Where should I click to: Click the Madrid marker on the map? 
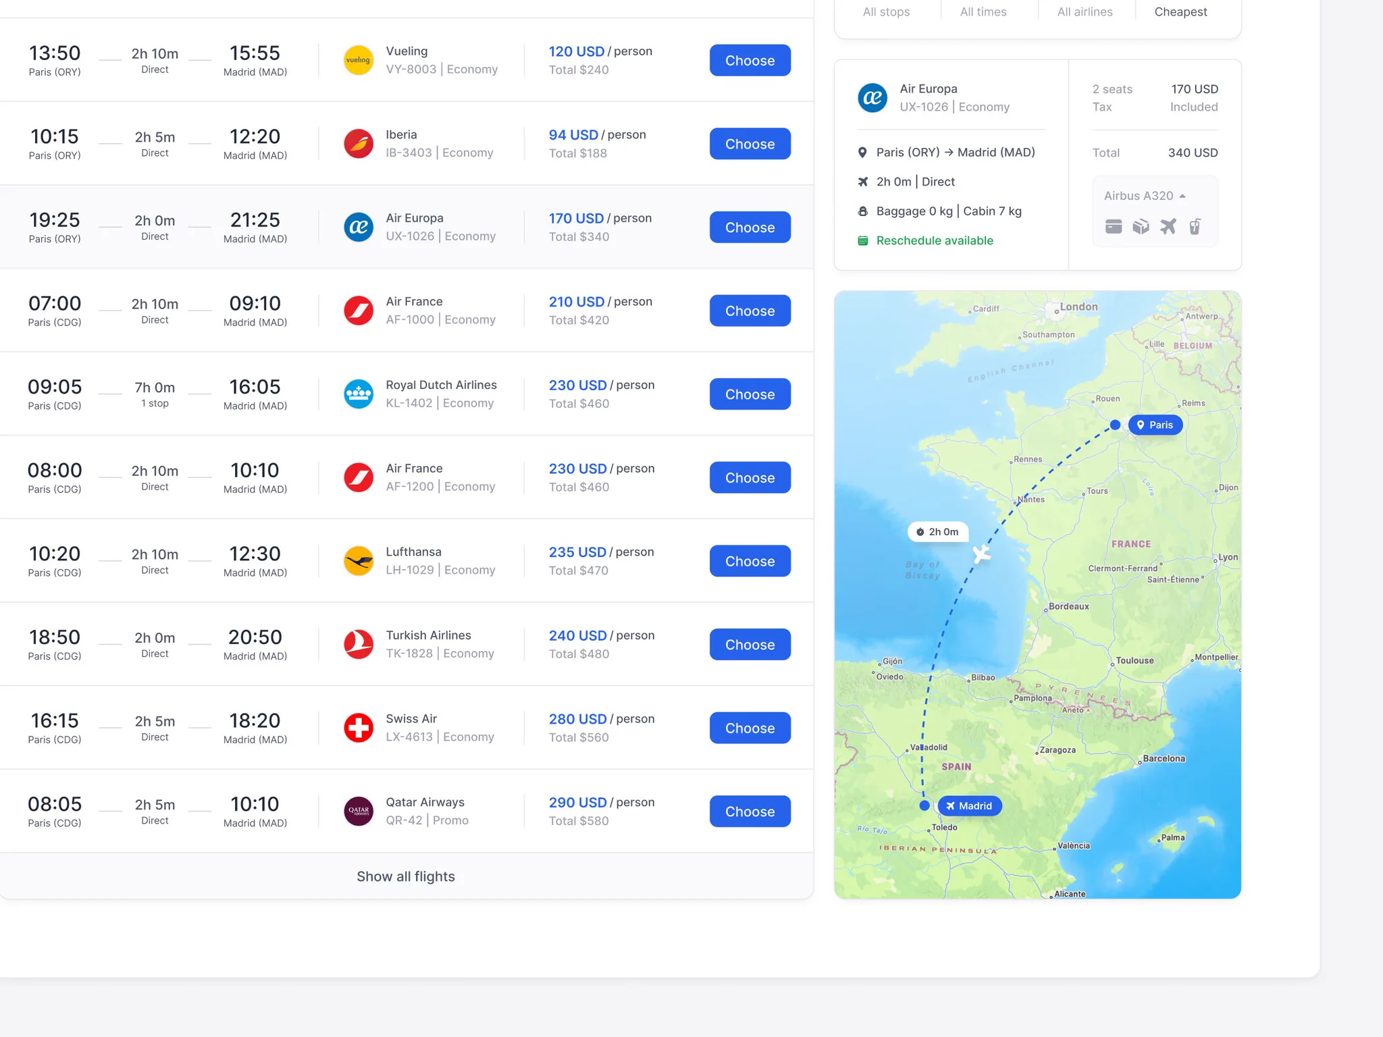(x=969, y=805)
